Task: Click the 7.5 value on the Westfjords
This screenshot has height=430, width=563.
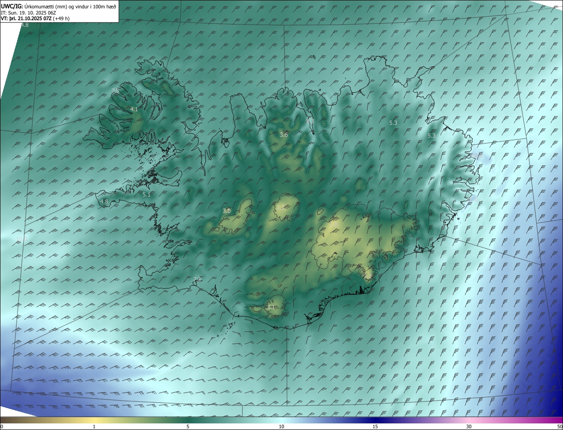Action: [x=115, y=91]
